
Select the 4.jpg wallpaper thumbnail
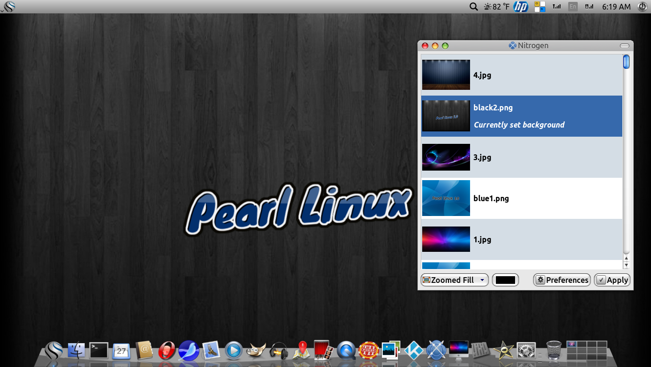[446, 75]
